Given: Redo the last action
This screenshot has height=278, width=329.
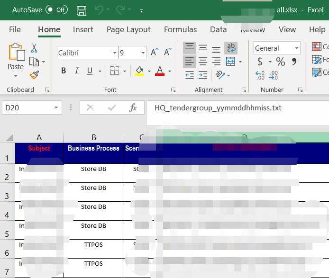Looking at the screenshot, I should coord(120,10).
